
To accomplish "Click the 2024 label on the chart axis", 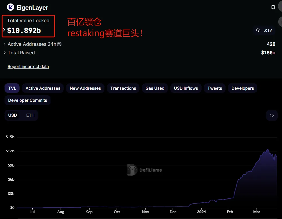I will (x=201, y=212).
